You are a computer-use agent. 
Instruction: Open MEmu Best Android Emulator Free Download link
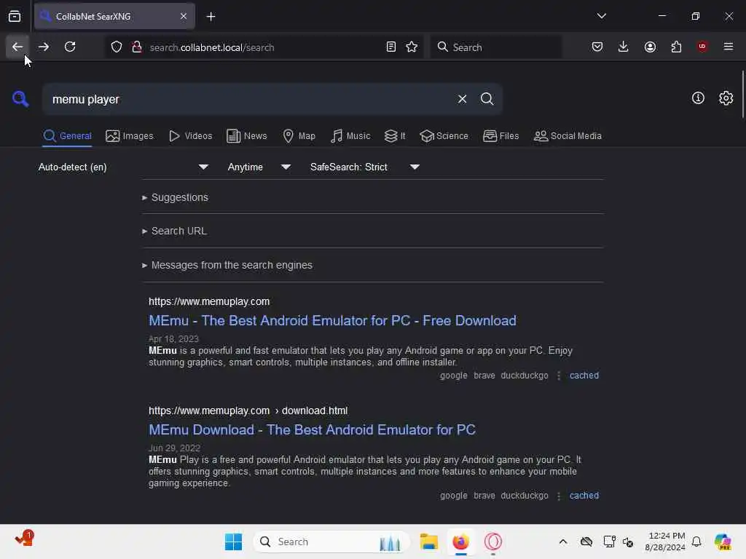click(x=332, y=321)
